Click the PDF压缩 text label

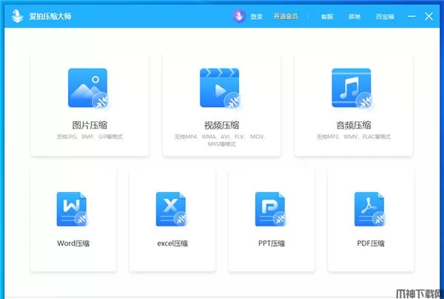coord(371,243)
